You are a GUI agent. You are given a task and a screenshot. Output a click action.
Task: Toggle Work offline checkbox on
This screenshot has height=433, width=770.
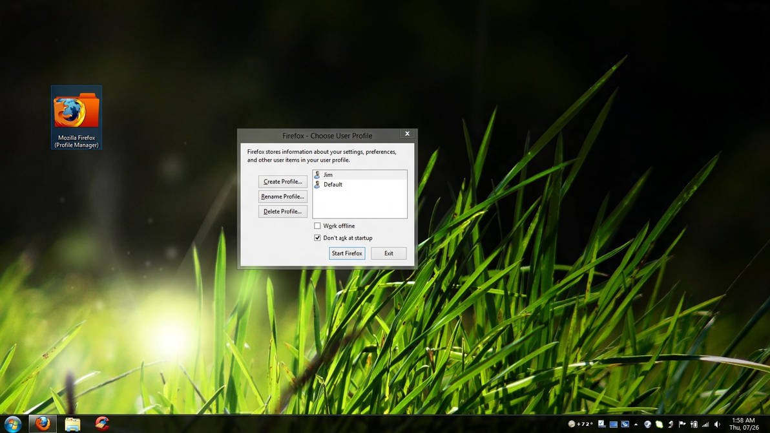[x=317, y=226]
